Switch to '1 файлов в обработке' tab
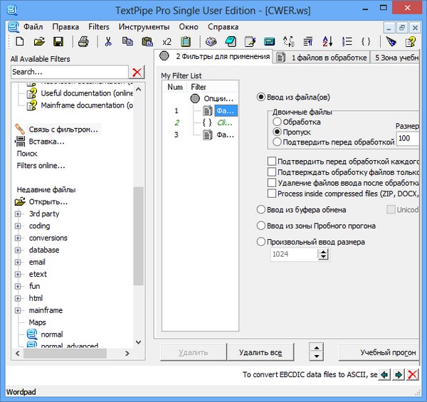Viewport: 427px width, 402px height. [321, 57]
